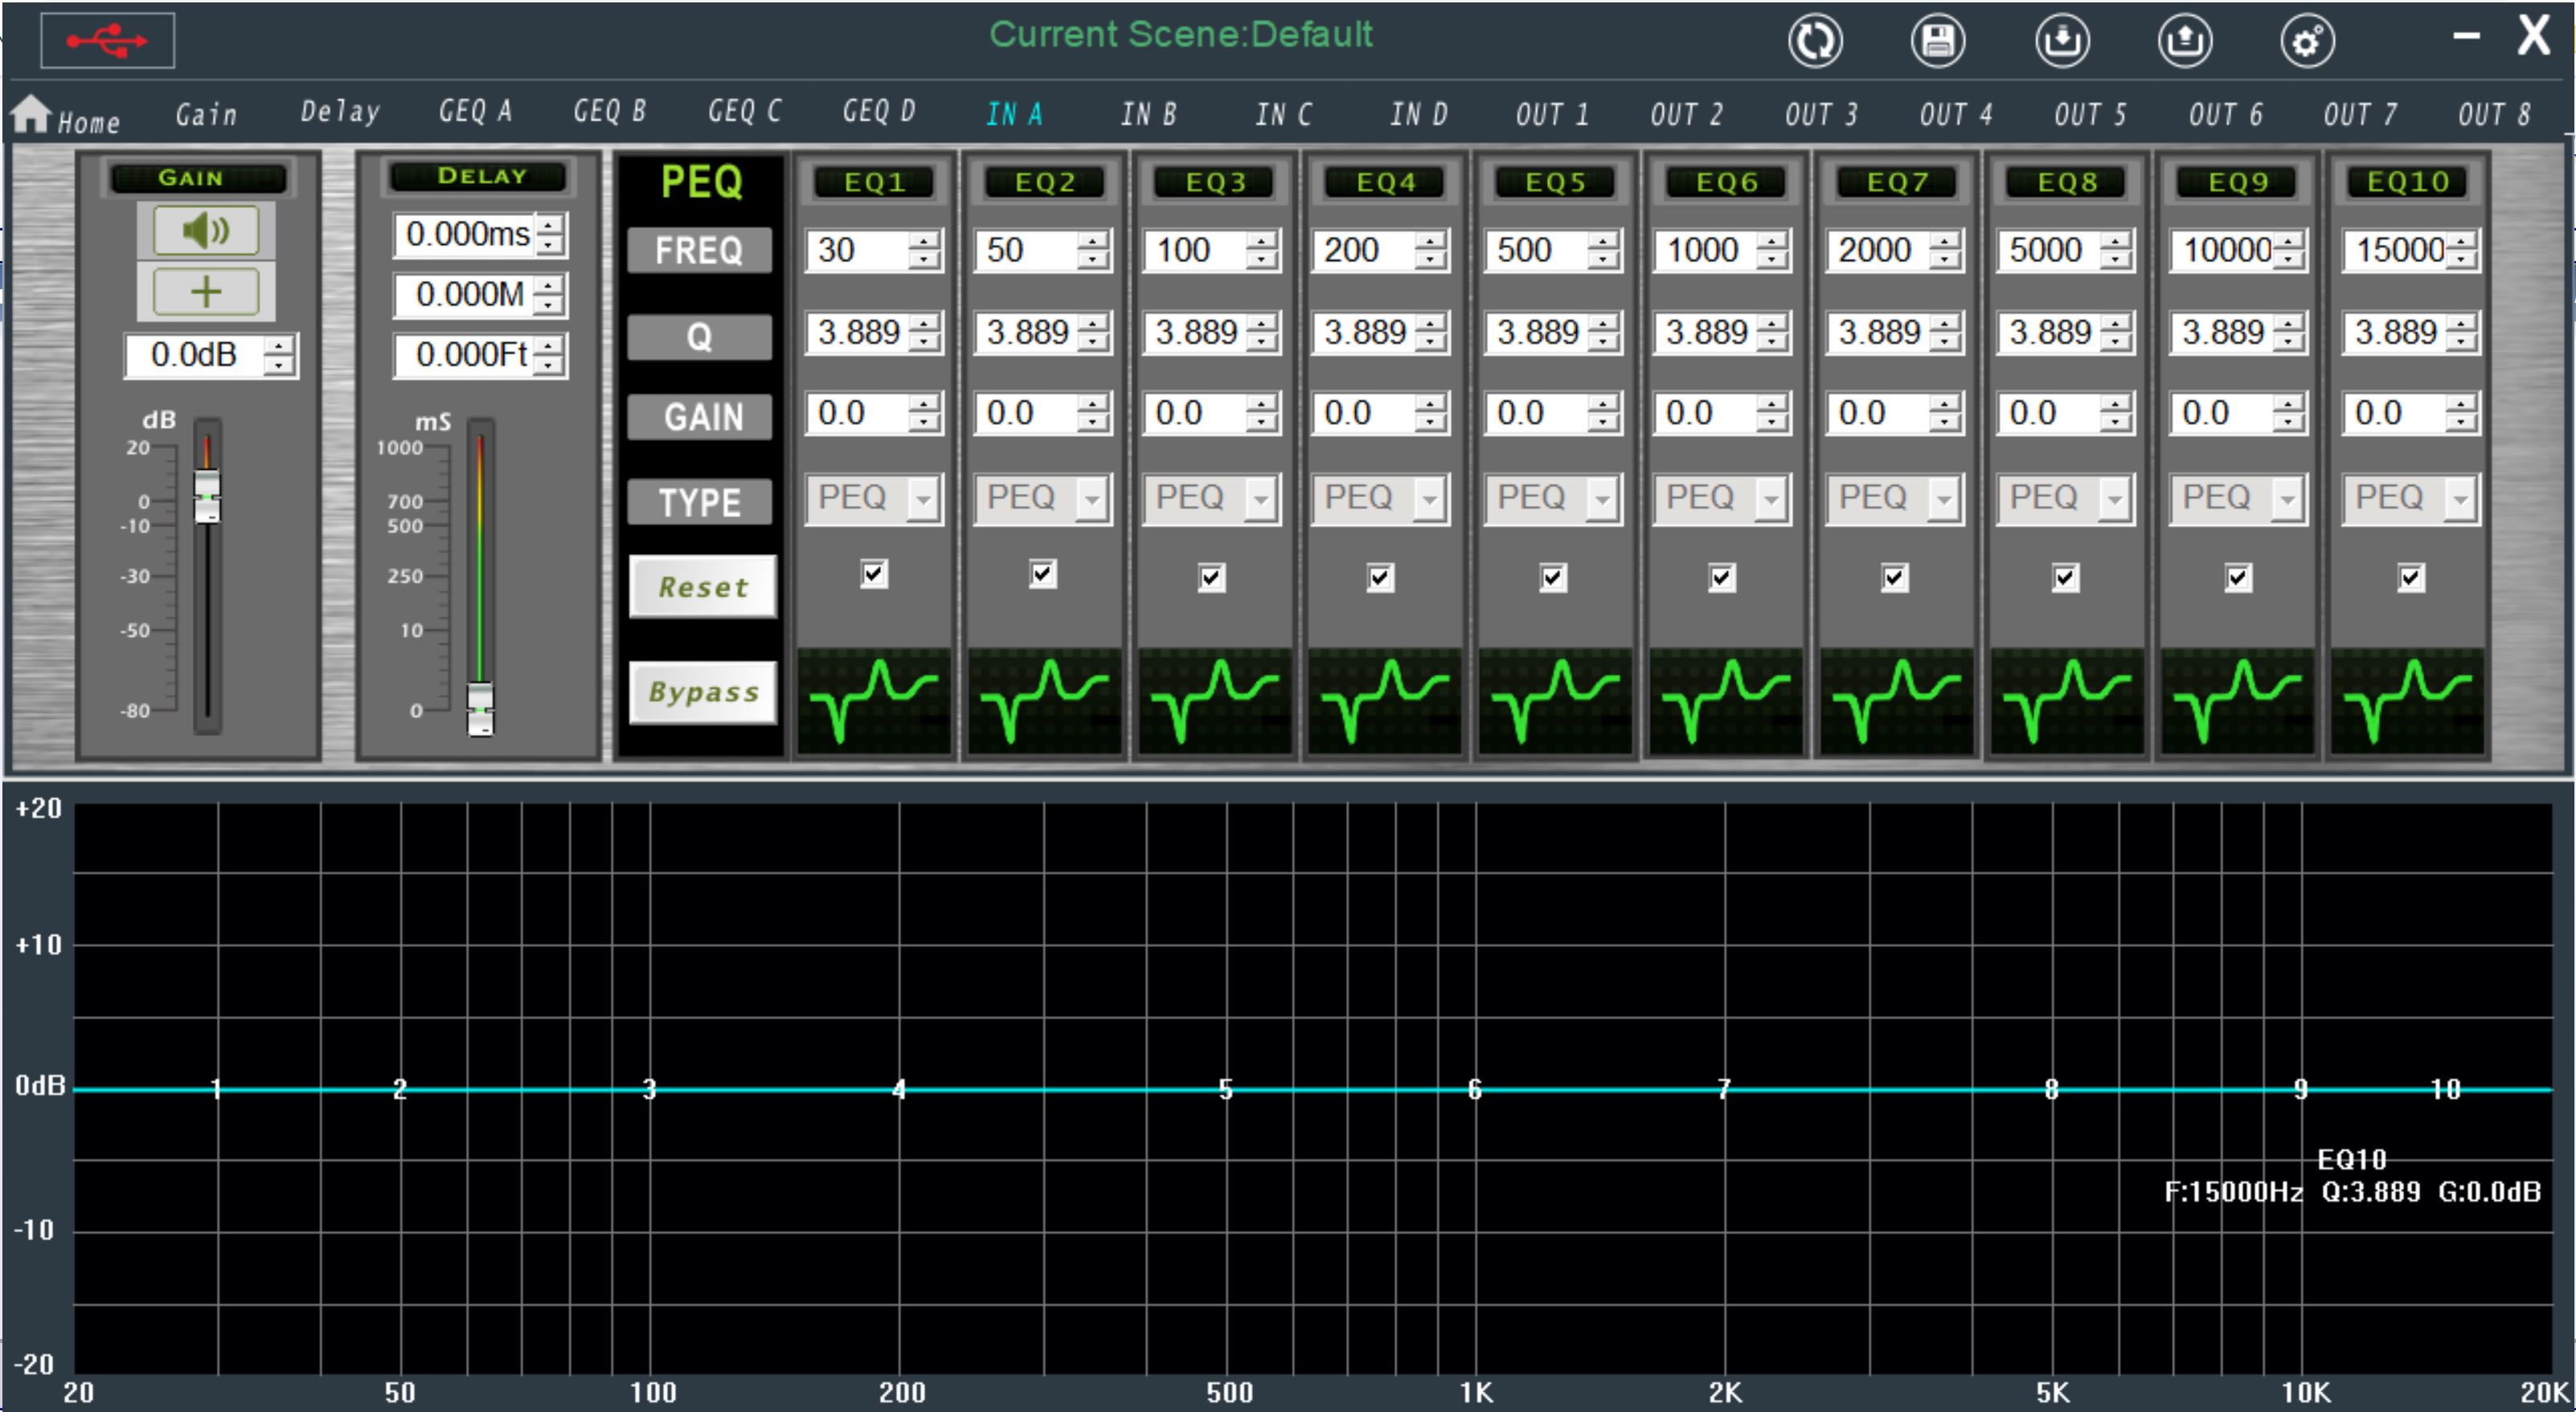
Task: Click the download scene icon
Action: click(x=2062, y=41)
